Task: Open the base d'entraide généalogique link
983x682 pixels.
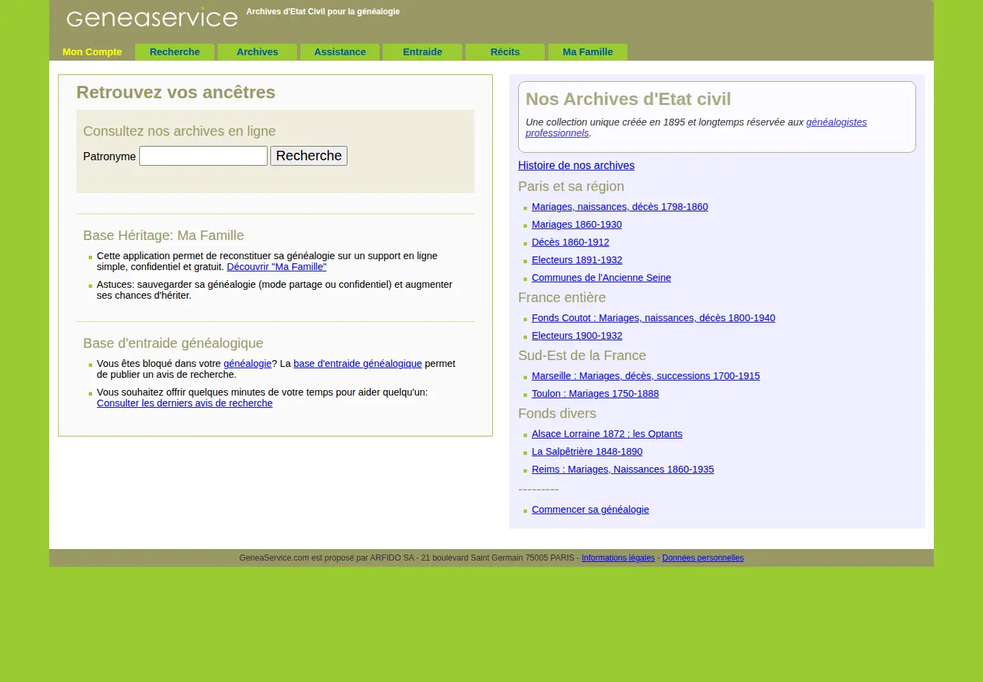Action: tap(358, 364)
